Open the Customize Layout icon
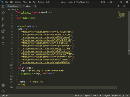The height and width of the screenshot is (97, 130). pyautogui.click(x=111, y=2)
